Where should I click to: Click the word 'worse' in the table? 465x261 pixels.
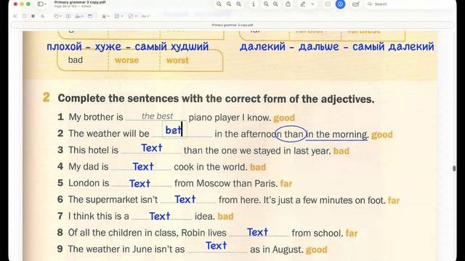126,60
